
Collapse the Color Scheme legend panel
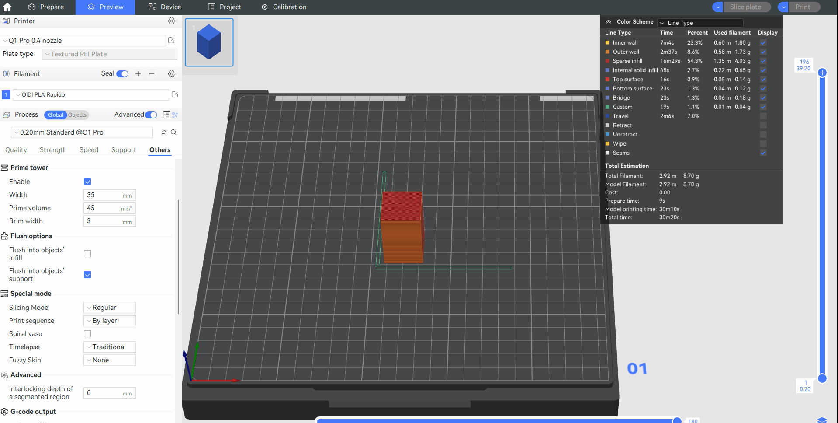[x=608, y=22]
